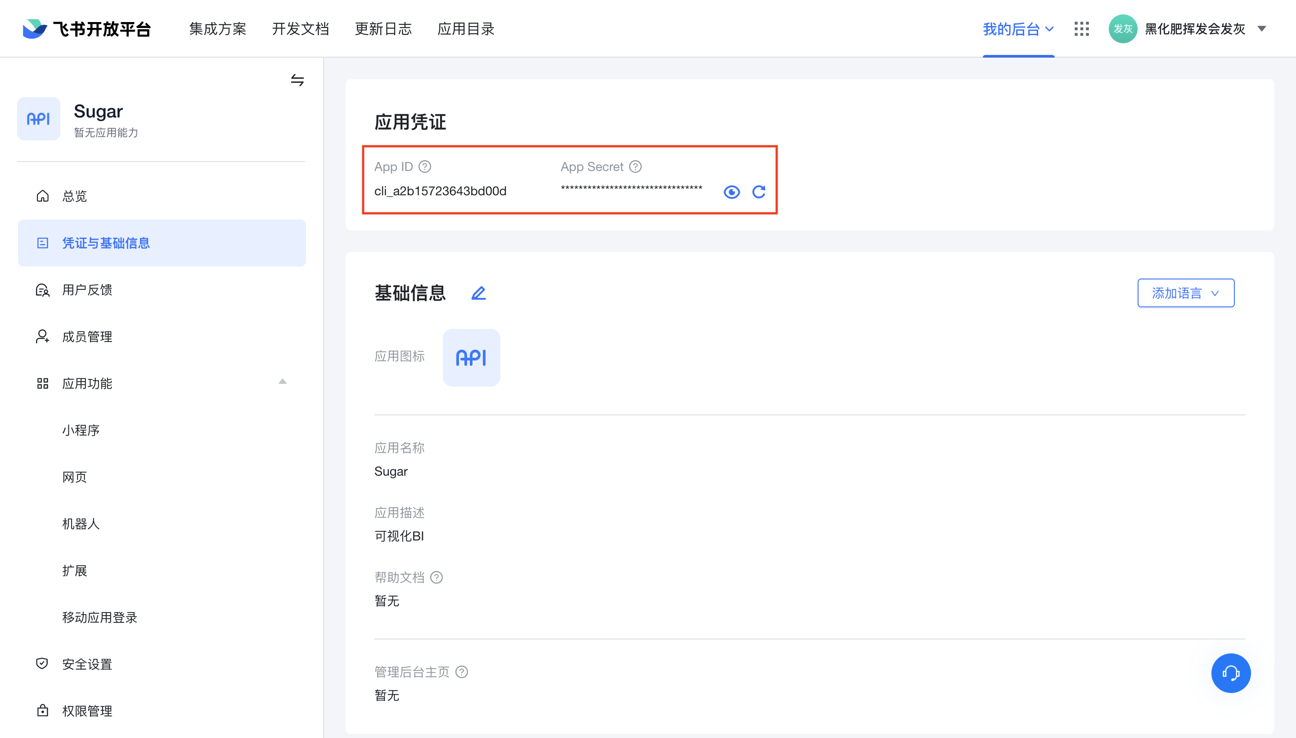Screen dimensions: 1296x738
Task: Click the eye icon to reveal App Secret
Action: pyautogui.click(x=732, y=191)
